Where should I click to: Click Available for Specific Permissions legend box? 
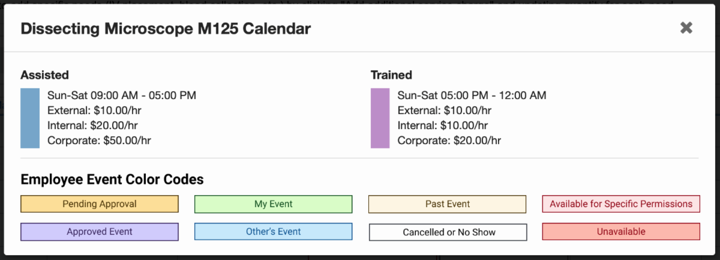[x=621, y=204]
